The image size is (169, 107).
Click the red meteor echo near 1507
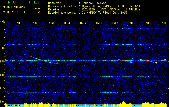click(124, 61)
